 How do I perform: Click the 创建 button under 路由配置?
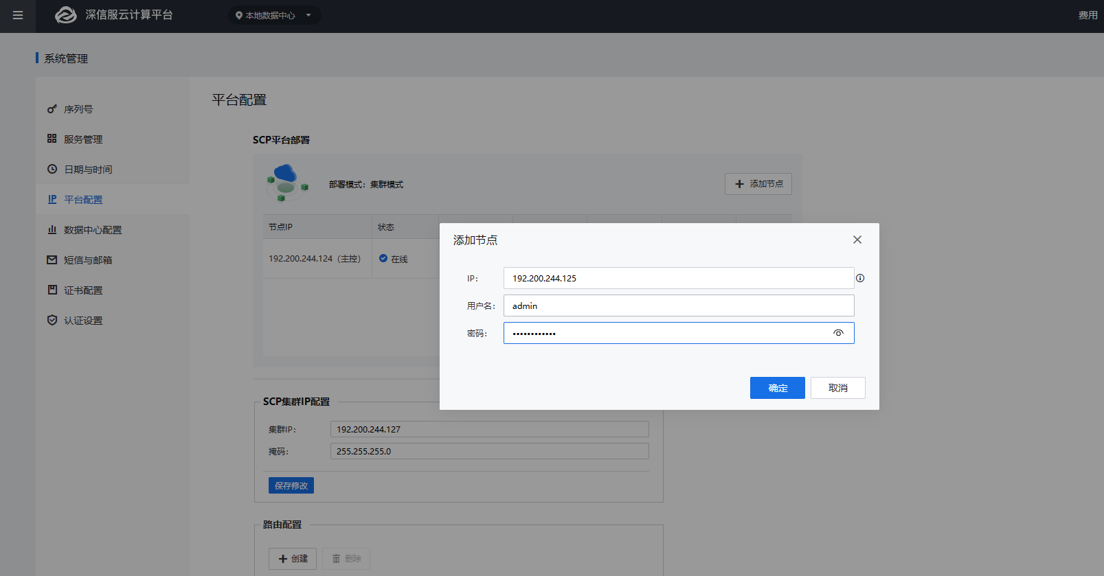[x=293, y=559]
